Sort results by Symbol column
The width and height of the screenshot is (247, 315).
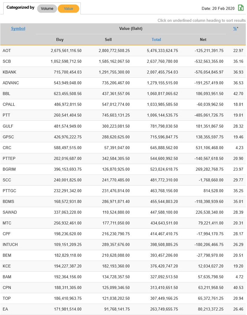pos(18,29)
